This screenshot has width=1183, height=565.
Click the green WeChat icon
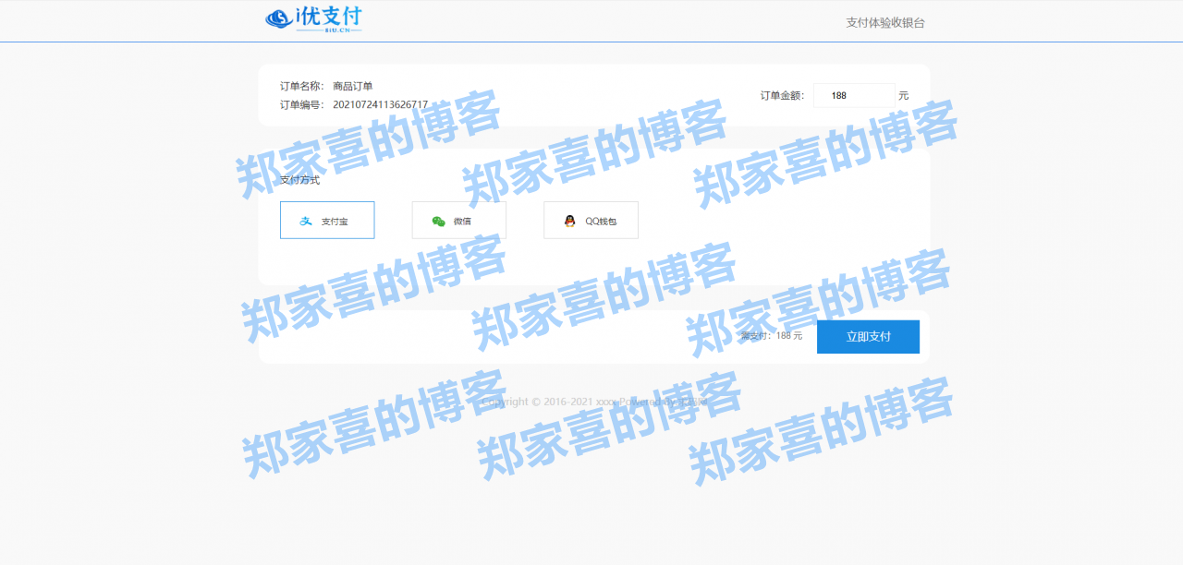(x=437, y=220)
